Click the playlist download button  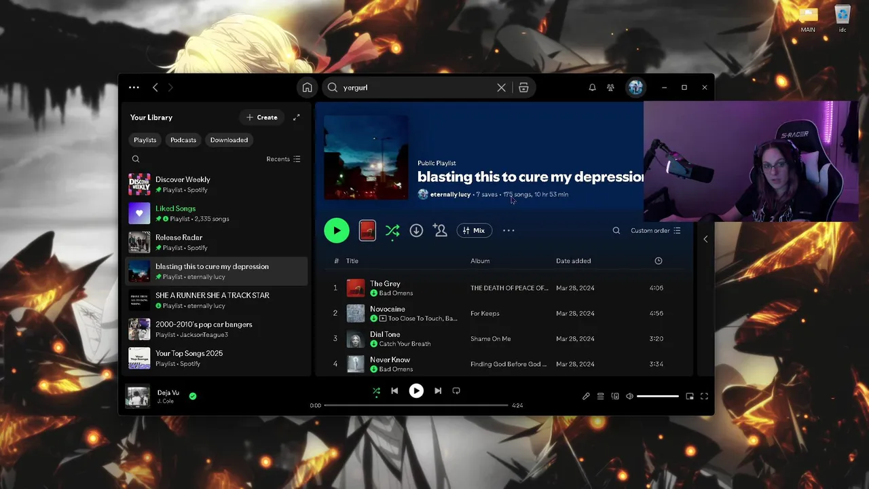[x=416, y=231]
